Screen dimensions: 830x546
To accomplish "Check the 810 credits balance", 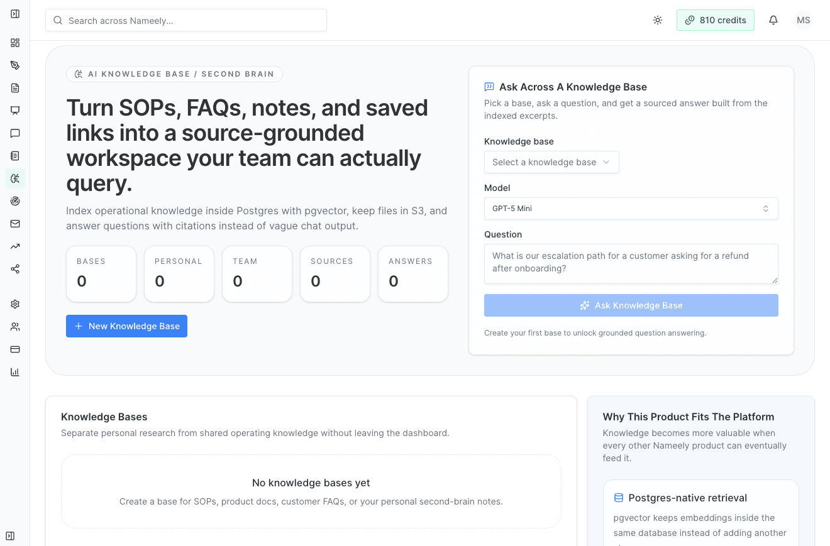I will (x=715, y=19).
